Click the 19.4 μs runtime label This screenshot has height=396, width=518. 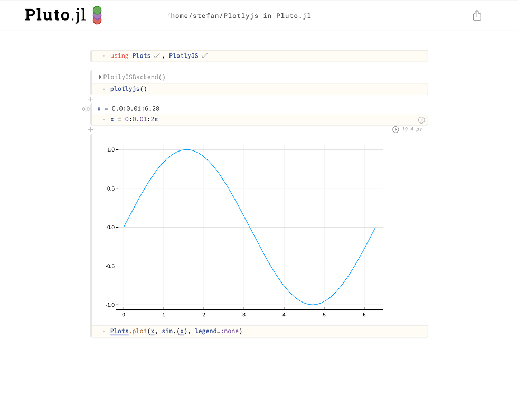[411, 129]
